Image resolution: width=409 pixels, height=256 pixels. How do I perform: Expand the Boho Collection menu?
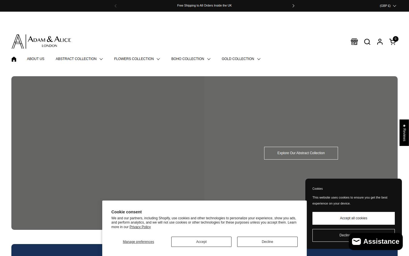191,59
